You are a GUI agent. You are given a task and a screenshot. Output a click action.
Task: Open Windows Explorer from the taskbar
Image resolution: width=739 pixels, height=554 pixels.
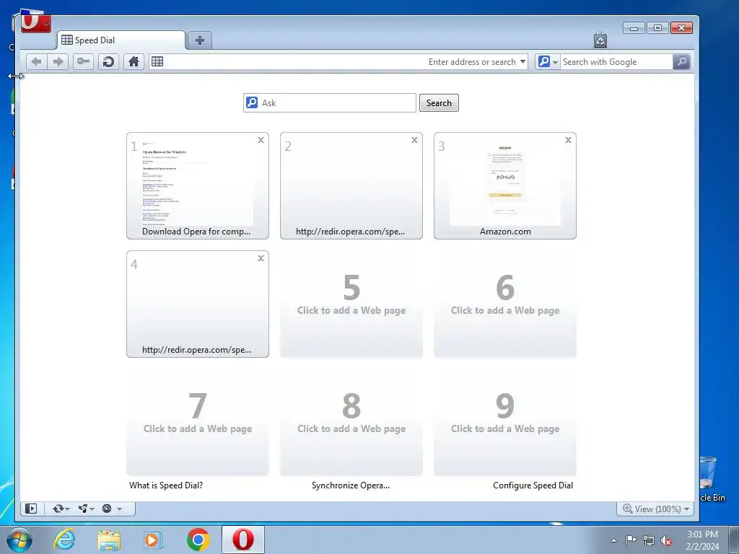[110, 540]
